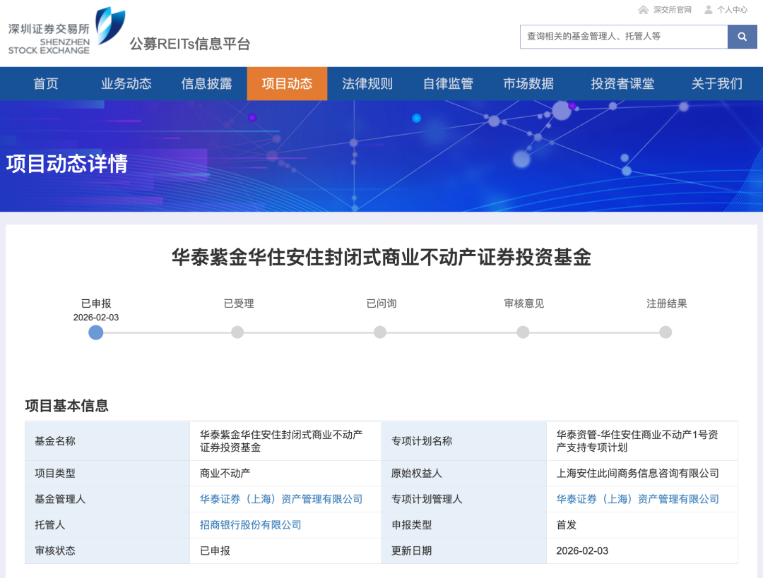The height and width of the screenshot is (578, 763).
Task: Click the 审核意见 step label
Action: pyautogui.click(x=524, y=304)
